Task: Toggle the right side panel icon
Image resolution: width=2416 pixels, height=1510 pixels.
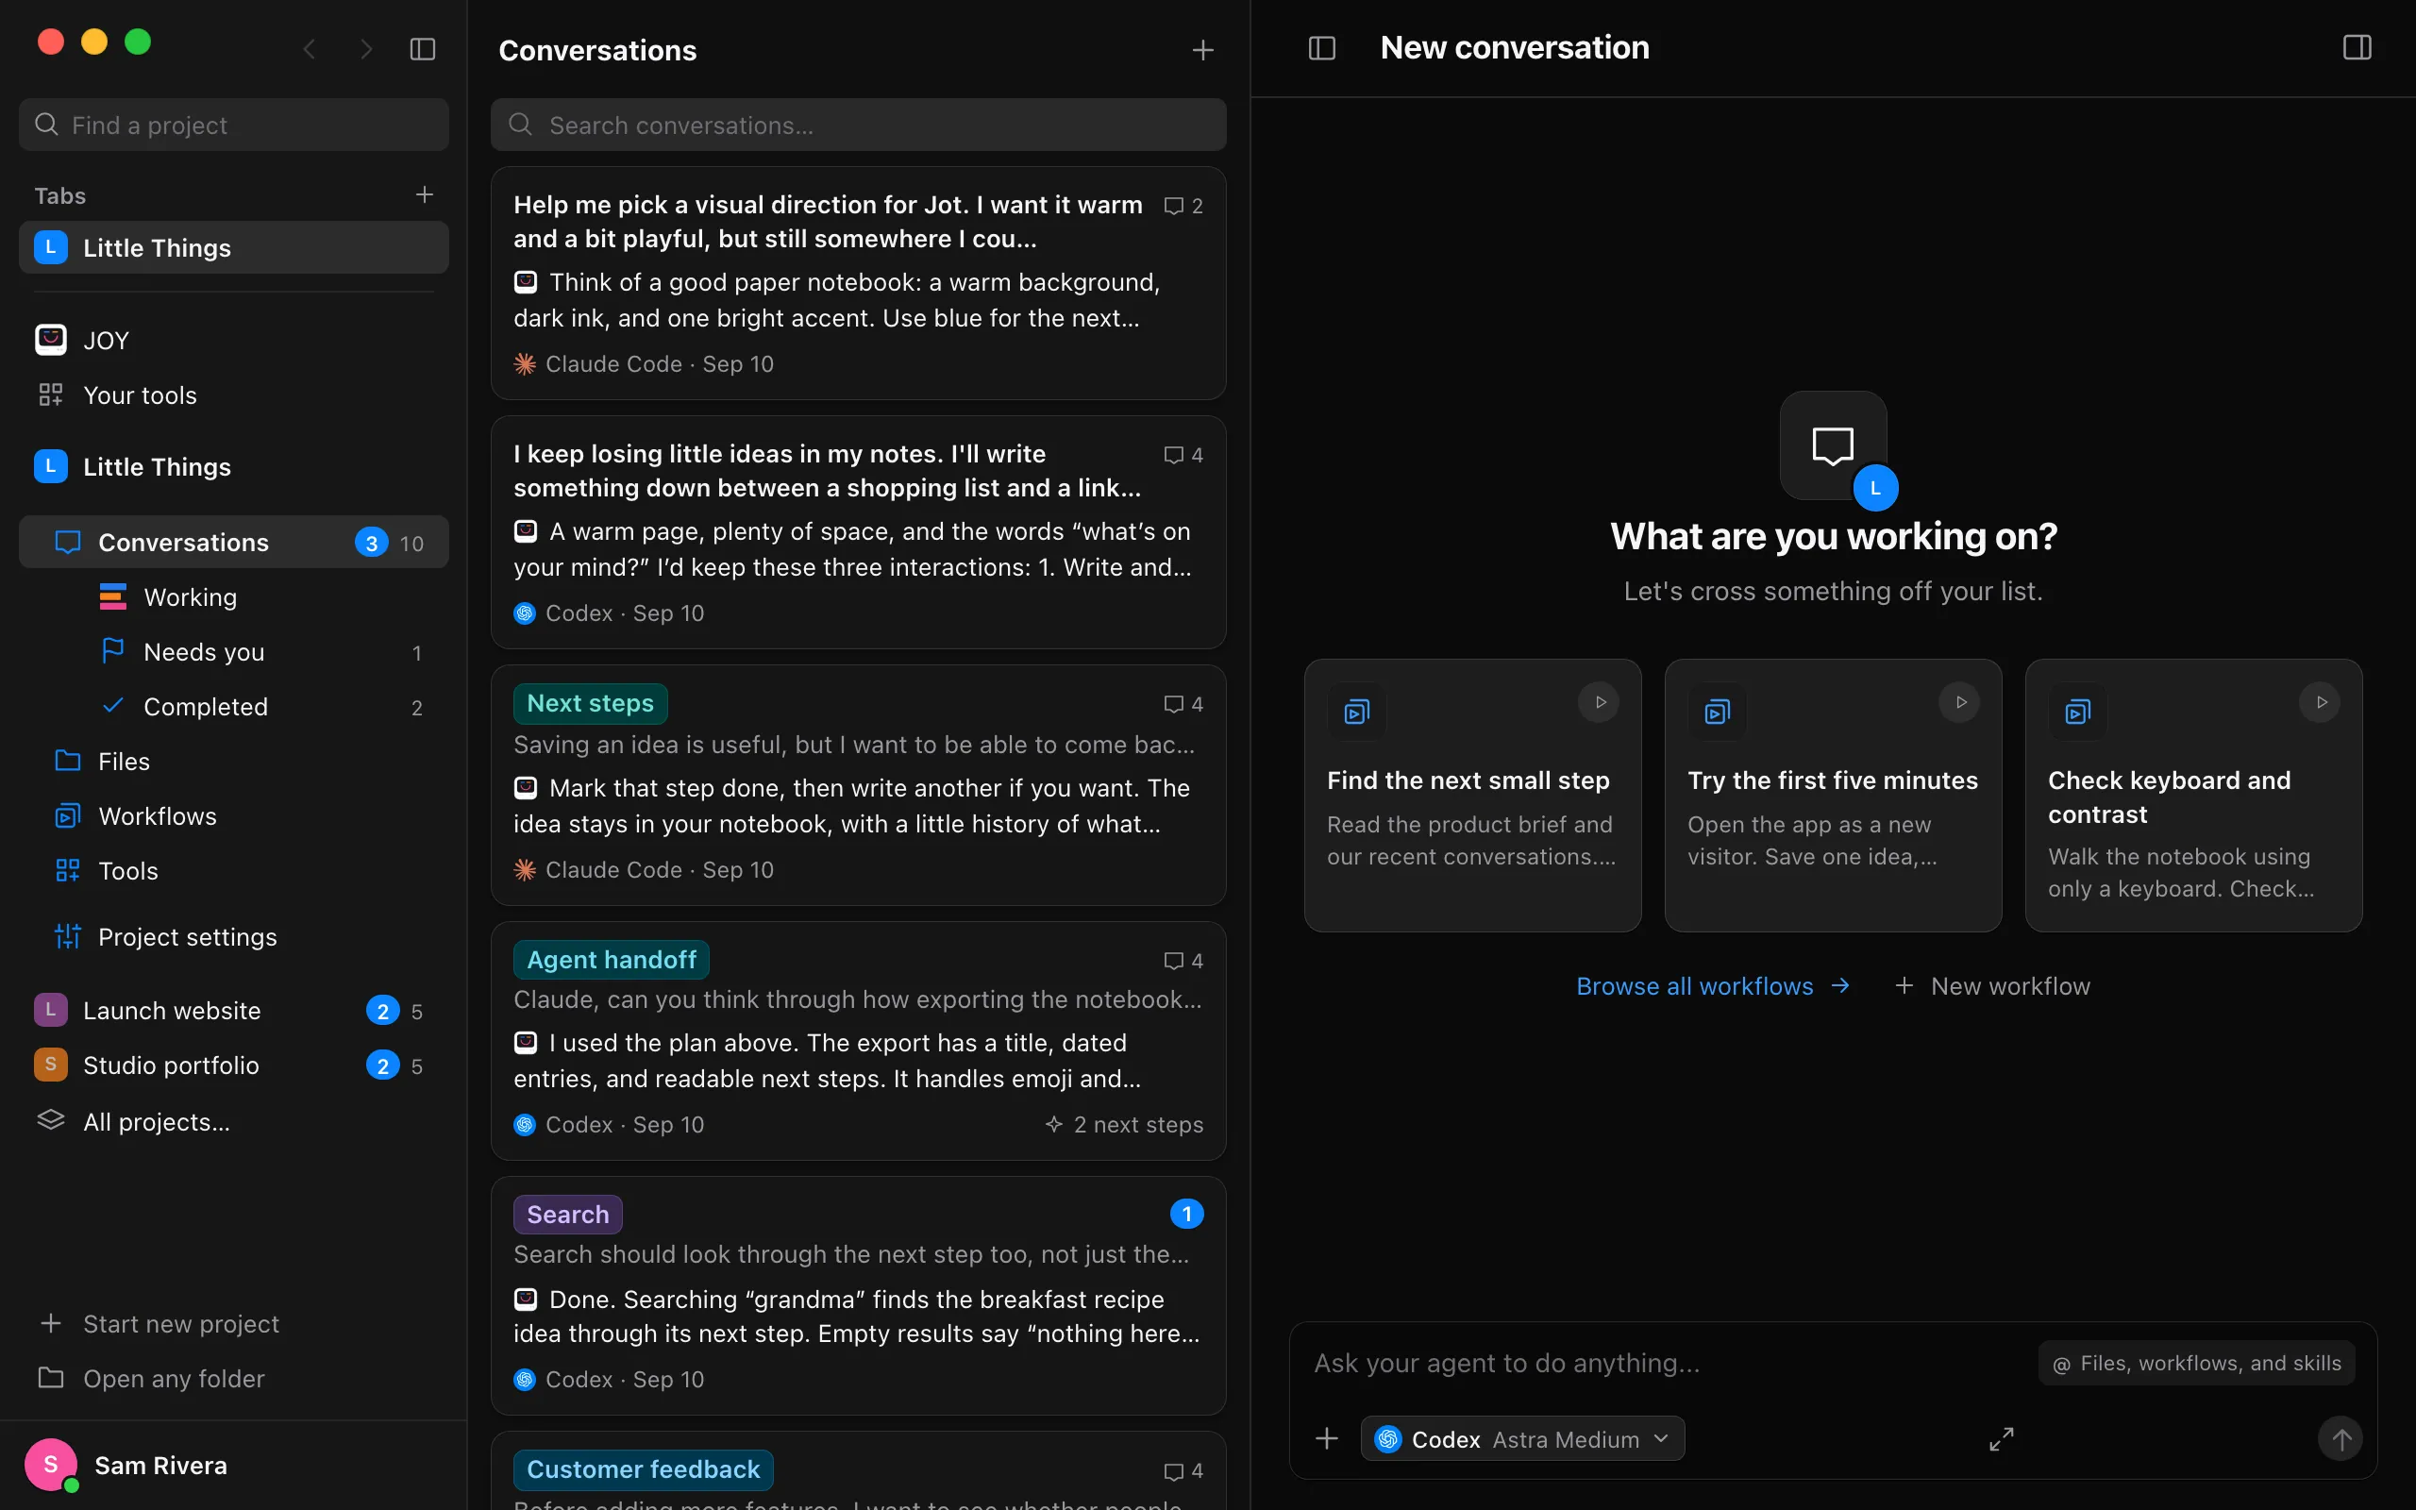Action: 2357,48
